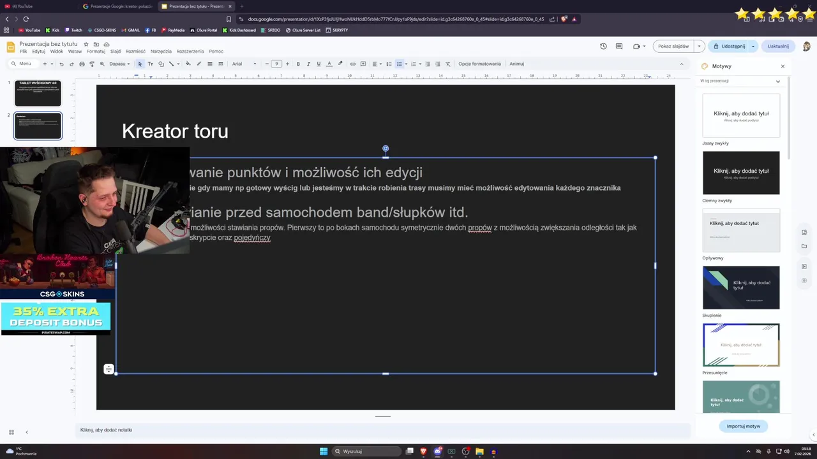Open the shape insertion tool
This screenshot has height=459, width=817.
[161, 64]
